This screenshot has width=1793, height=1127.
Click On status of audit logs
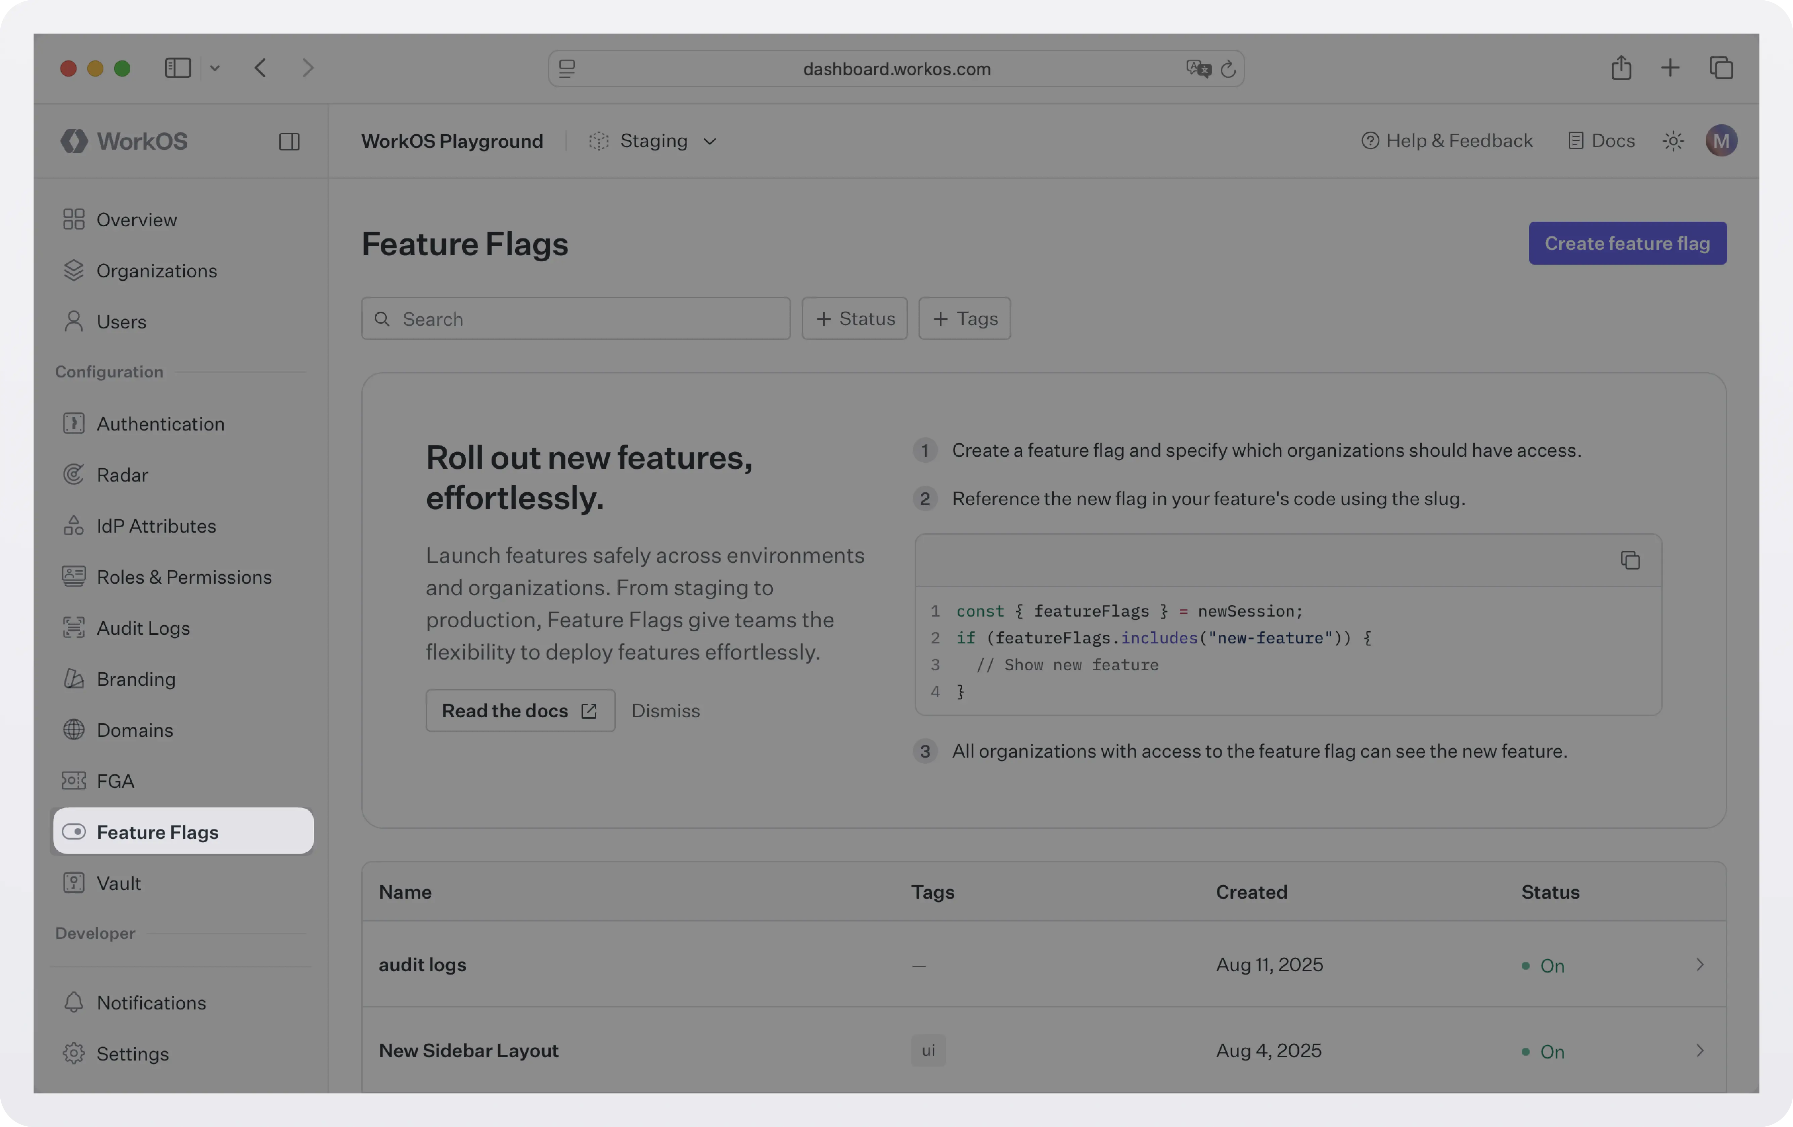(x=1543, y=965)
